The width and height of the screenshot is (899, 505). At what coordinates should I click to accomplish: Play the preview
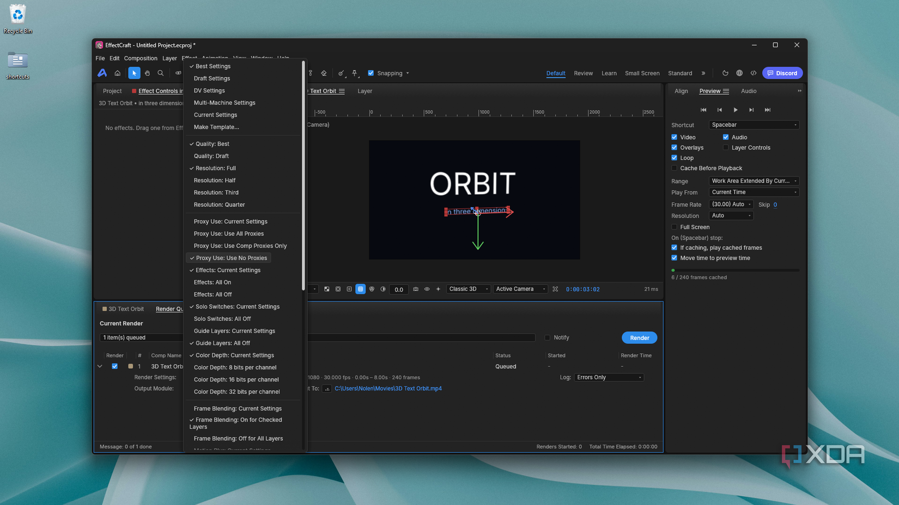pyautogui.click(x=736, y=110)
